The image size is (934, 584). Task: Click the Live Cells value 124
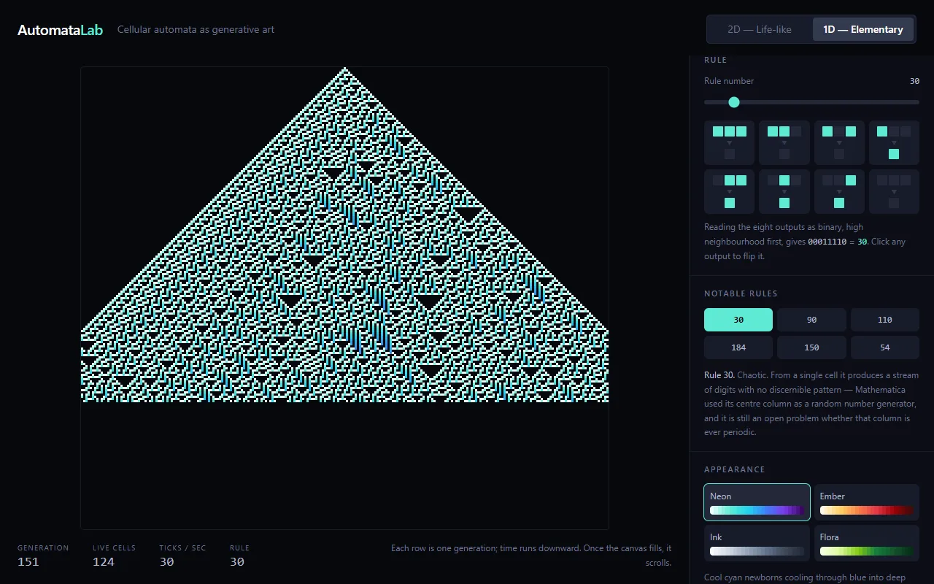[104, 561]
